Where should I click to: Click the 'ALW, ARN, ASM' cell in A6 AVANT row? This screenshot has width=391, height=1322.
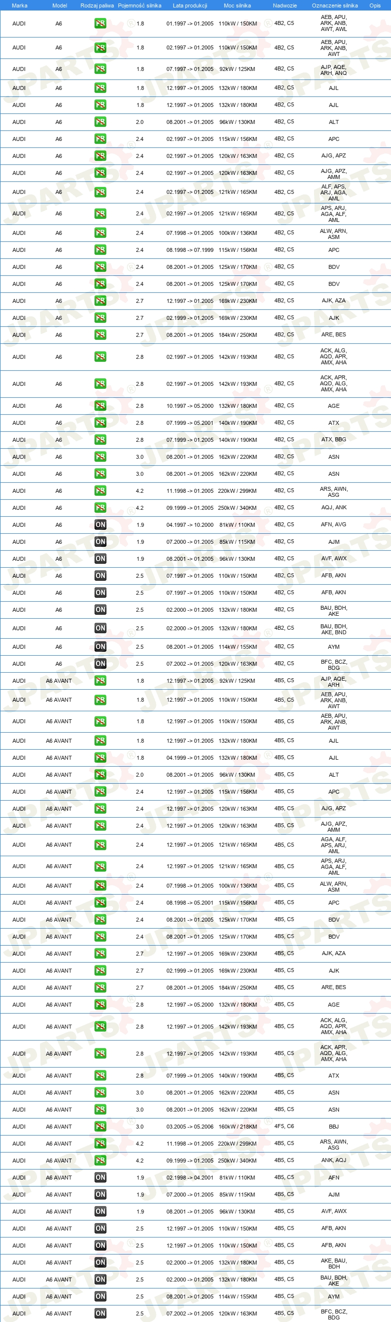(333, 886)
